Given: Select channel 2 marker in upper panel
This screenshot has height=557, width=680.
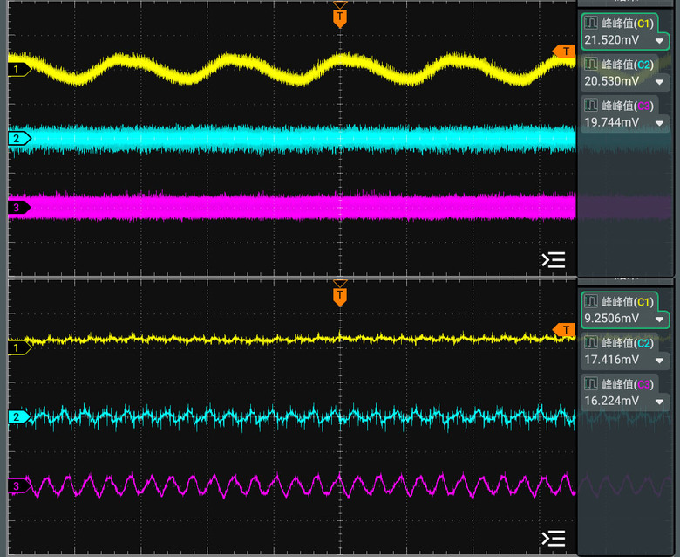Looking at the screenshot, I should coord(19,139).
